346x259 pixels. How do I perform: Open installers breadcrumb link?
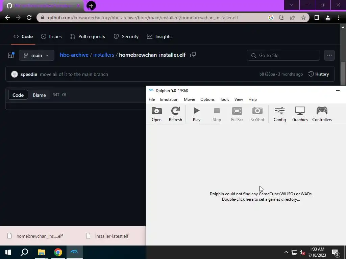[x=104, y=55]
